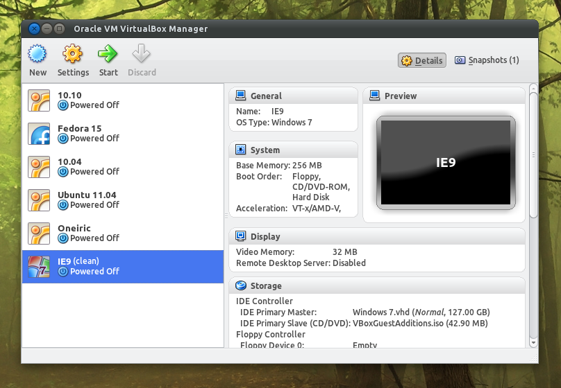The height and width of the screenshot is (388, 561).
Task: Click the scrollbar down arrow in details pane
Action: 533,342
